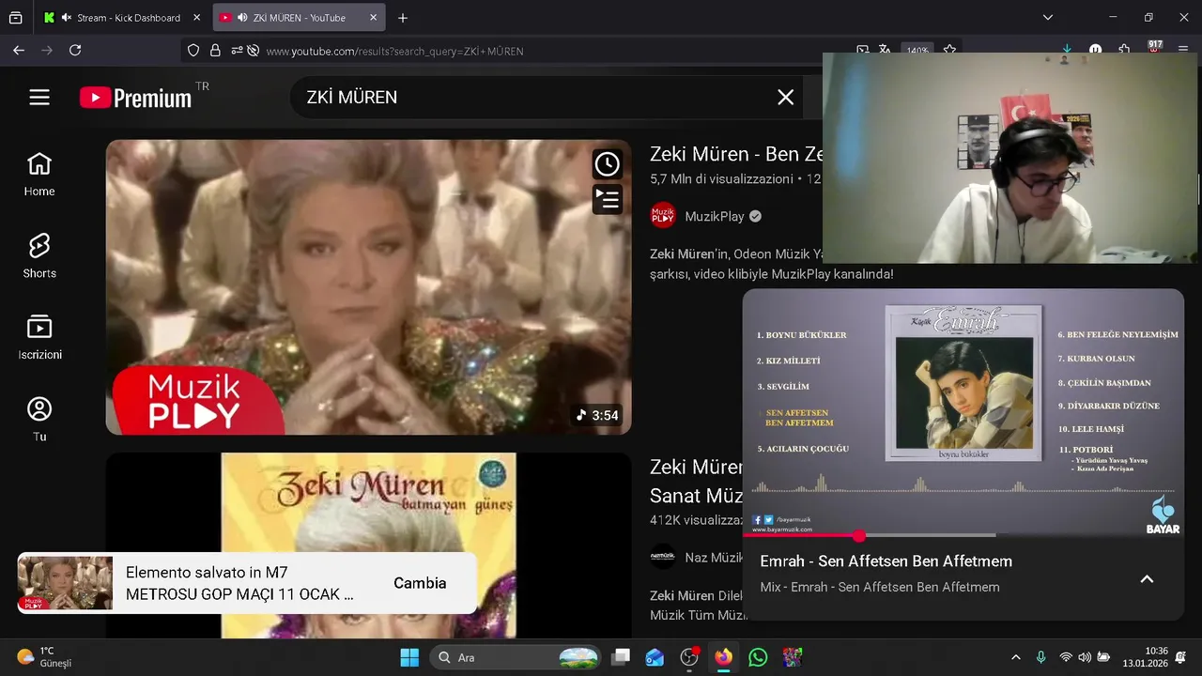Open first Zeki Müren MuzikPlay thumbnail
Screen dimensions: 1202x676
point(368,287)
